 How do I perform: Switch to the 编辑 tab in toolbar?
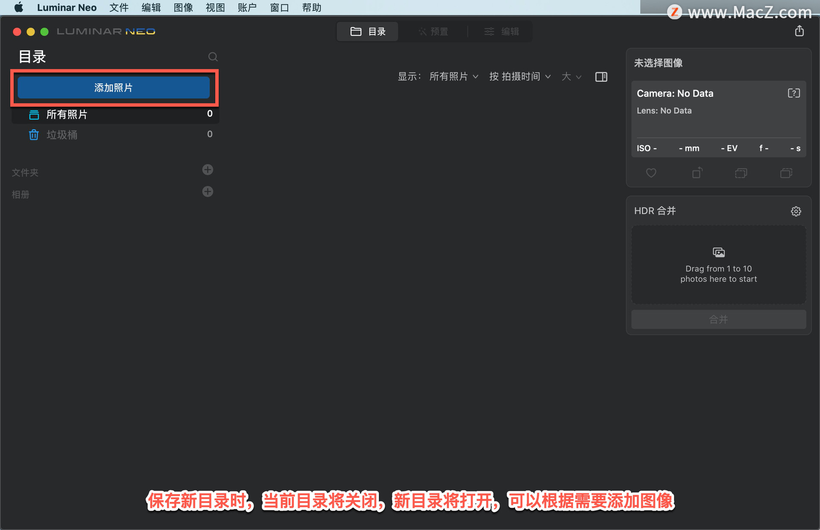pyautogui.click(x=501, y=32)
